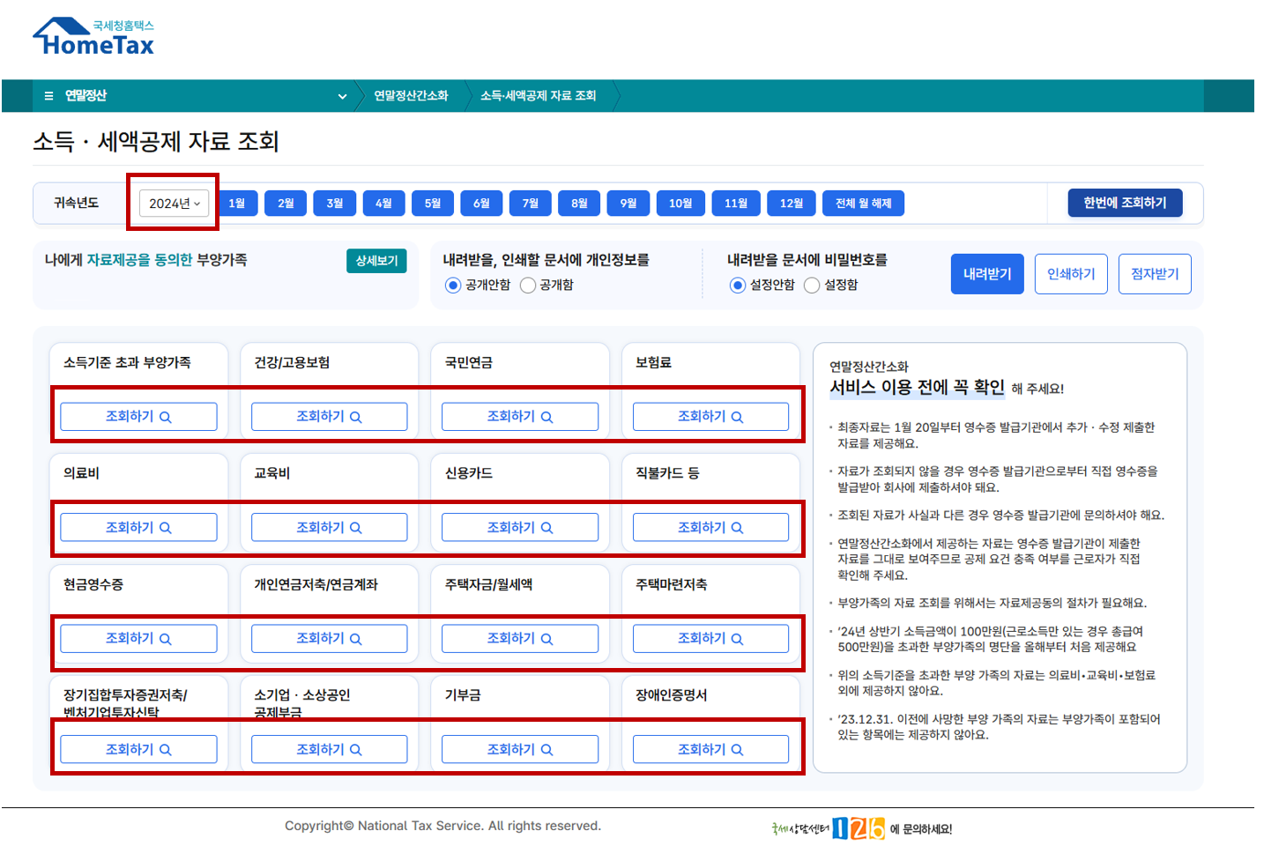Viewport: 1264px width, 861px height.
Task: Select the 6월 month button
Action: click(x=481, y=204)
